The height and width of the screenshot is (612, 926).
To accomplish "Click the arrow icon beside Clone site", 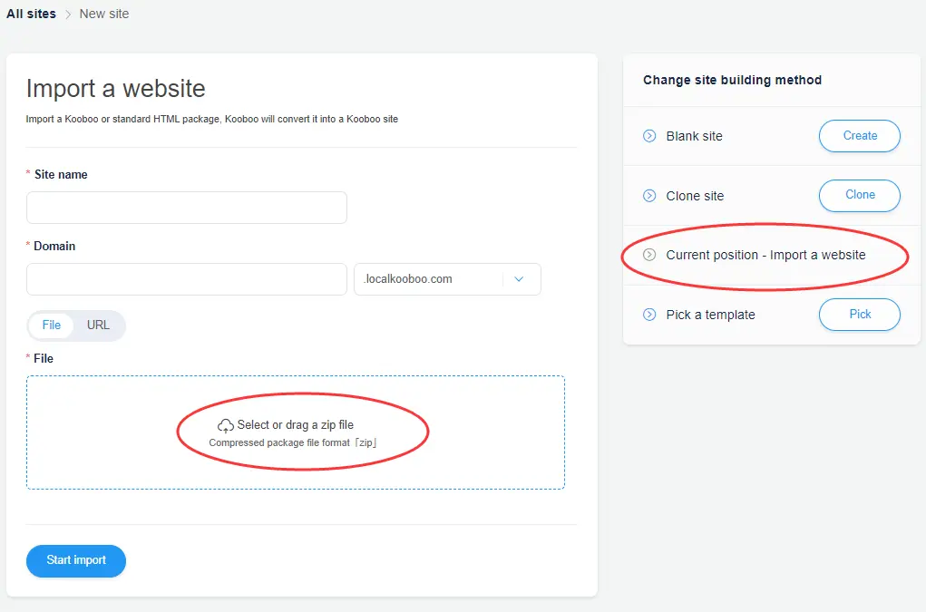I will [649, 196].
